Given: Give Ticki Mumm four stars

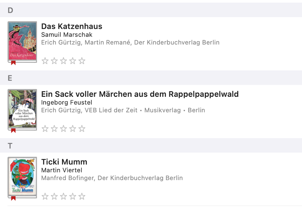Looking at the screenshot, I should (x=73, y=197).
